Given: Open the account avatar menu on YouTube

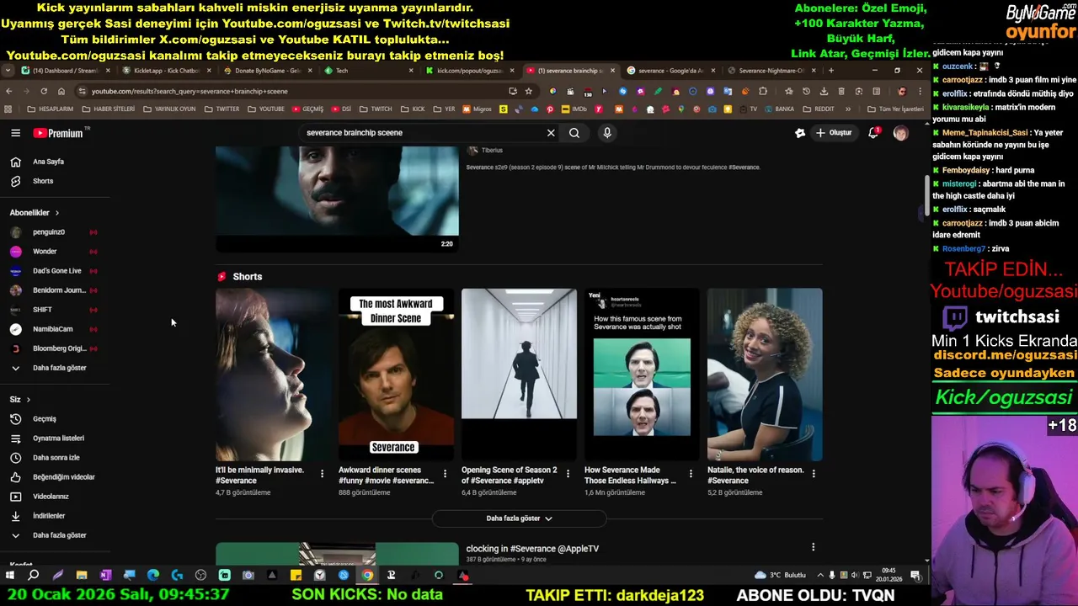Looking at the screenshot, I should [x=900, y=133].
